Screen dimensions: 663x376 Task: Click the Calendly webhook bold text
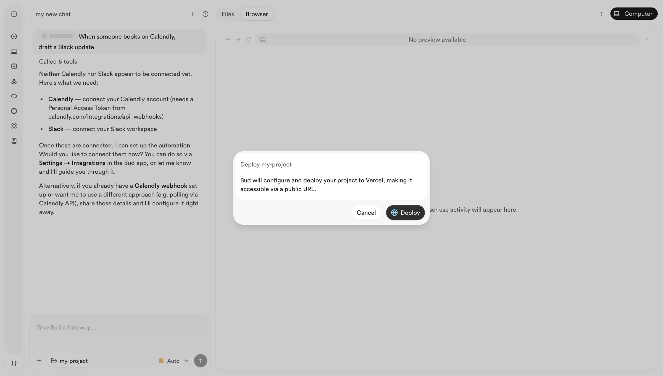pyautogui.click(x=161, y=186)
